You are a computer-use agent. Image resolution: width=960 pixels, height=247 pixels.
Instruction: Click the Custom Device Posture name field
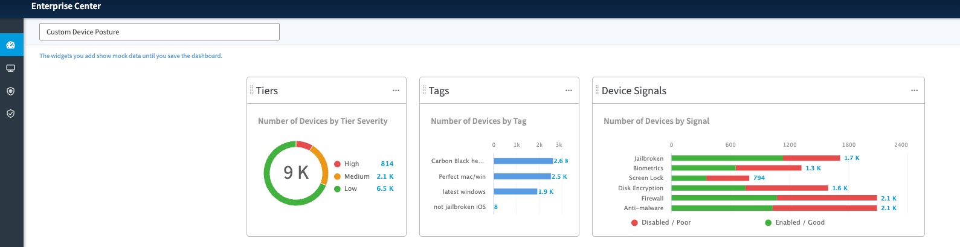159,32
